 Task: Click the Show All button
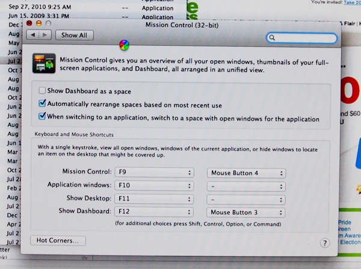[75, 36]
